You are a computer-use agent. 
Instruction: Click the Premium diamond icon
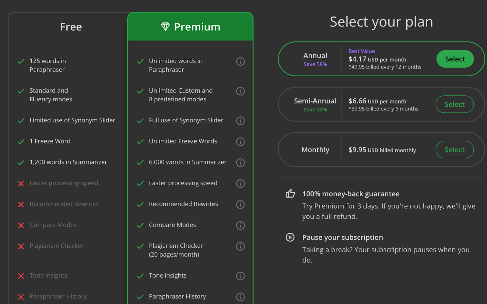pyautogui.click(x=165, y=27)
